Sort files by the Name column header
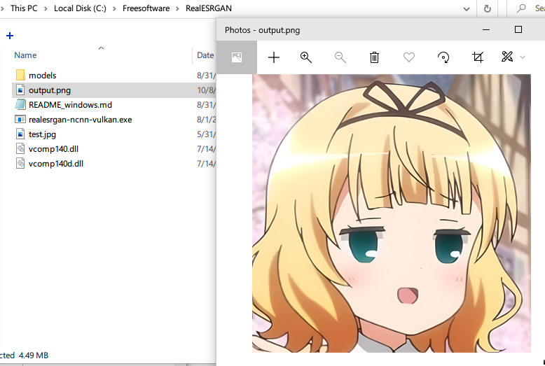 coord(25,55)
